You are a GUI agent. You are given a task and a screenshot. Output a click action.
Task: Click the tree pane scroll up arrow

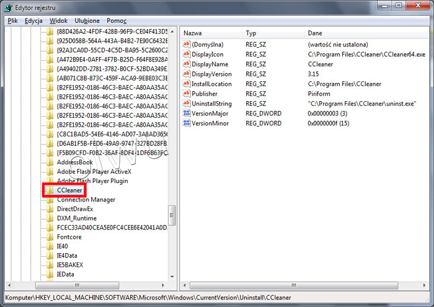(x=172, y=32)
